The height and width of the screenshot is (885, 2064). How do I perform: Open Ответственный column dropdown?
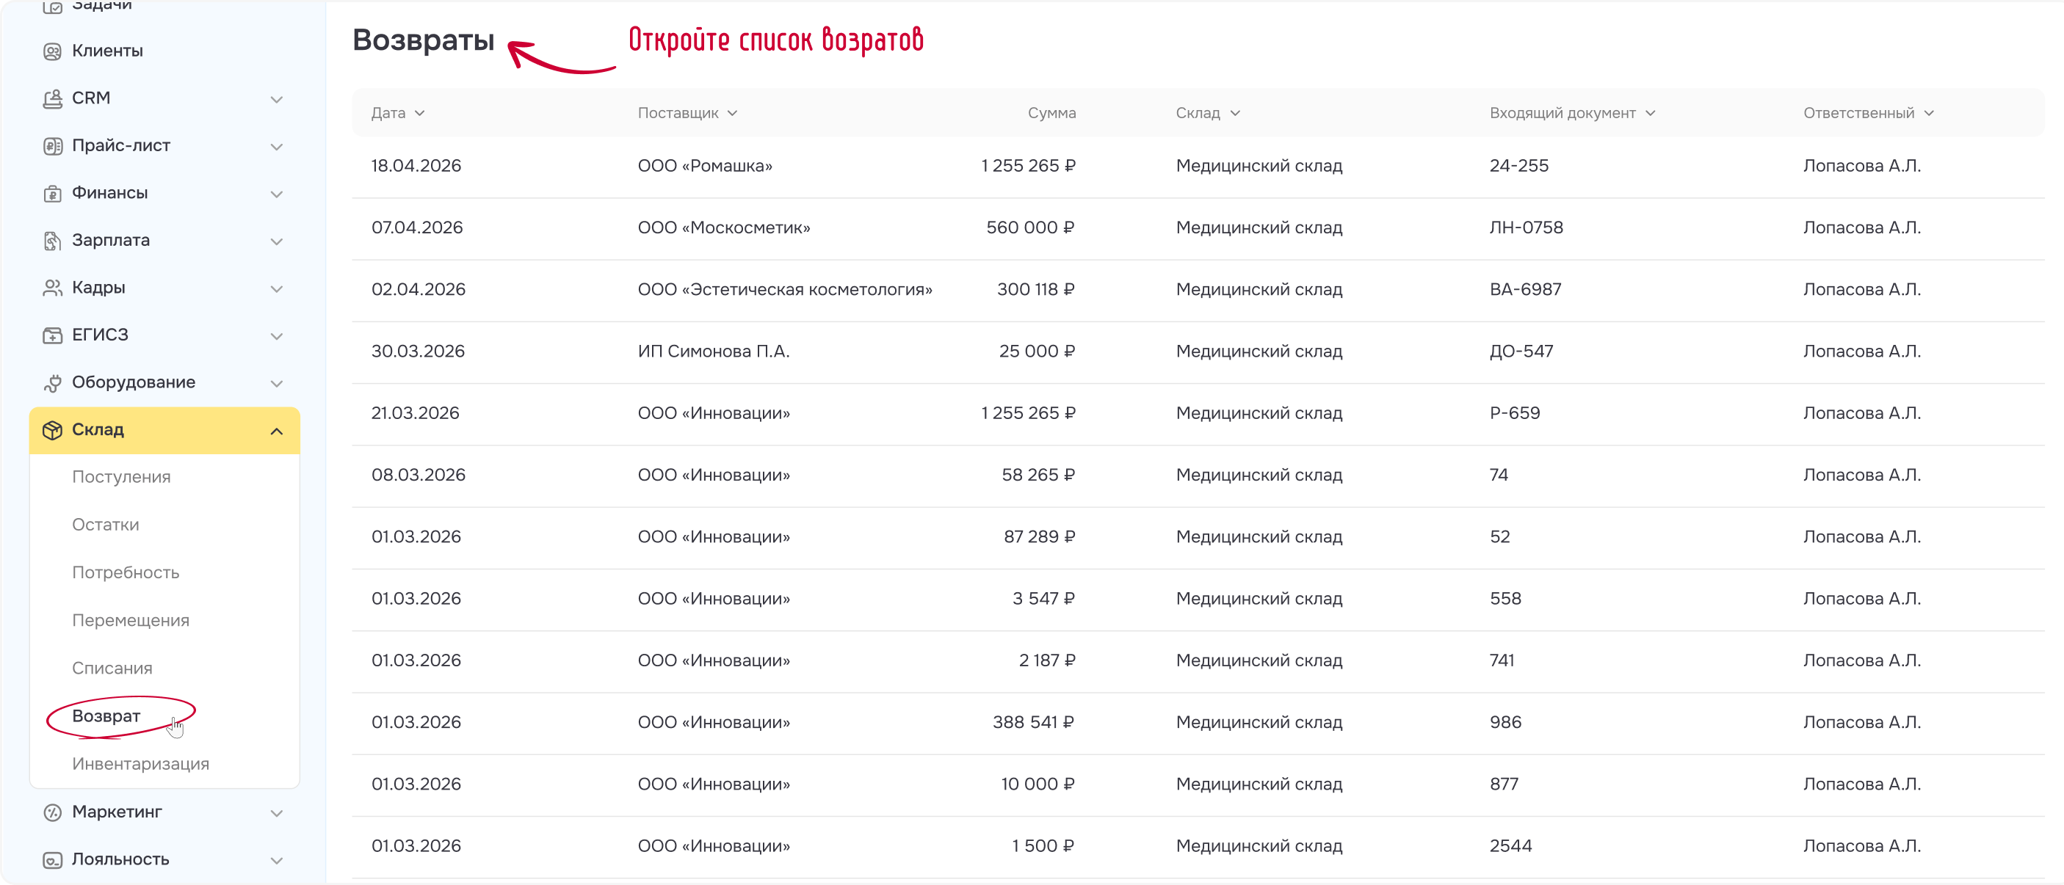1869,113
